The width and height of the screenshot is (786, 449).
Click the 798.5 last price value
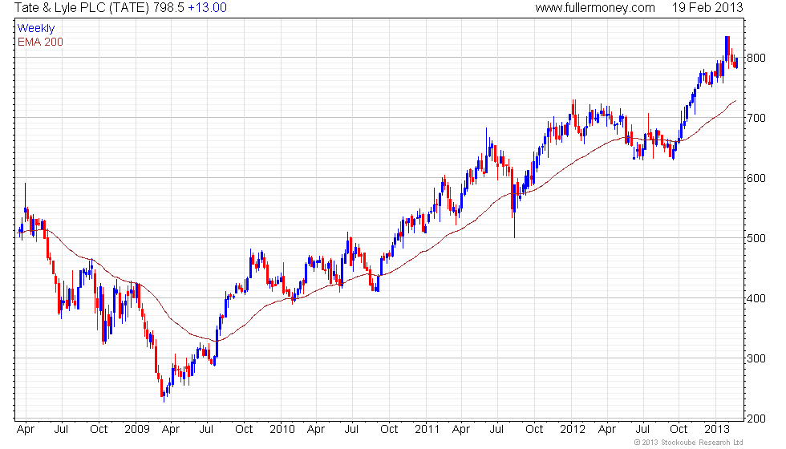169,7
